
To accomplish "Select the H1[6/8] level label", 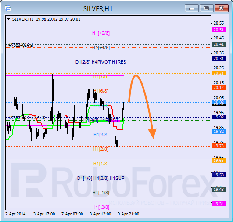I will click(x=101, y=91).
